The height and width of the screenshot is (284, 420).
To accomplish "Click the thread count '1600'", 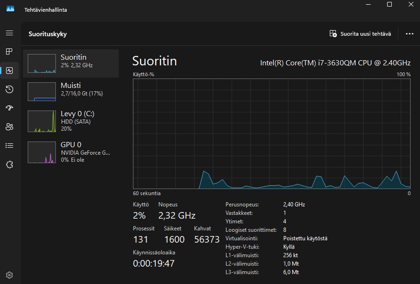I will click(x=174, y=239).
